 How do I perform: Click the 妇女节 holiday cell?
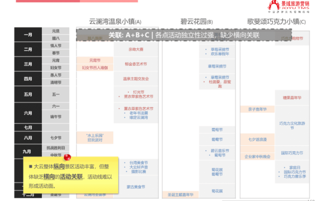tap(56, 68)
